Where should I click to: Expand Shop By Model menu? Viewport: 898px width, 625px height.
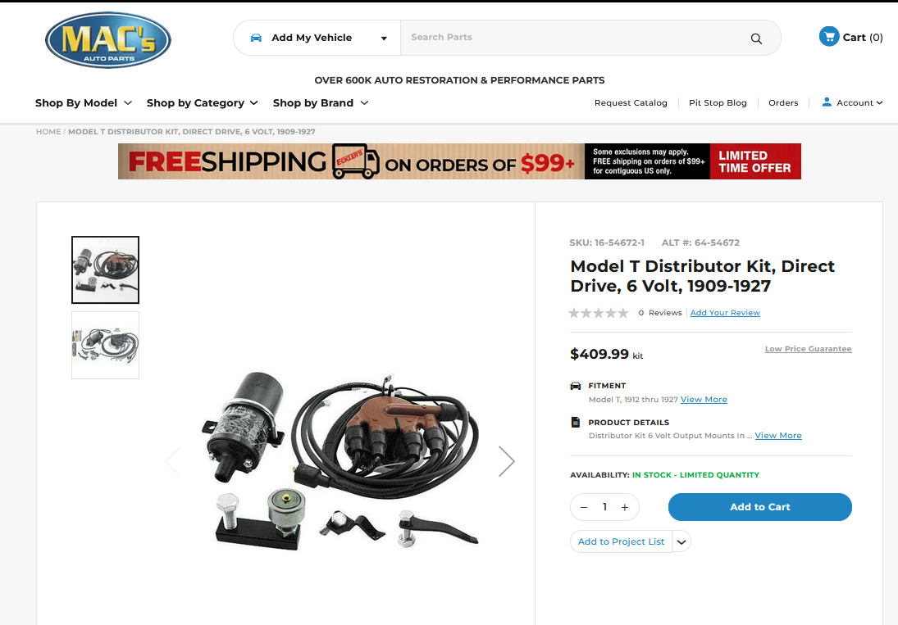coord(84,103)
